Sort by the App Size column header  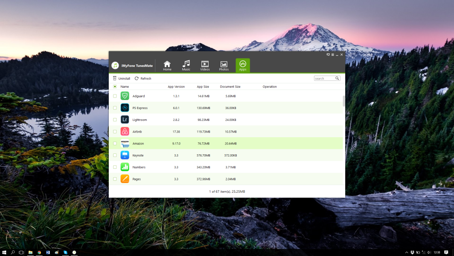click(203, 87)
